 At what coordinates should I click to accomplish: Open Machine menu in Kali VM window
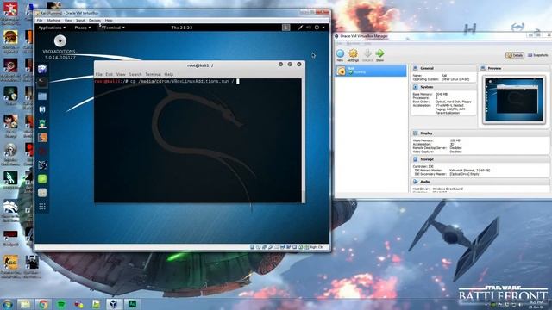click(x=53, y=21)
